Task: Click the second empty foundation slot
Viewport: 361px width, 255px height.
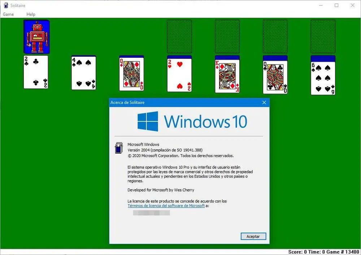Action: point(227,36)
